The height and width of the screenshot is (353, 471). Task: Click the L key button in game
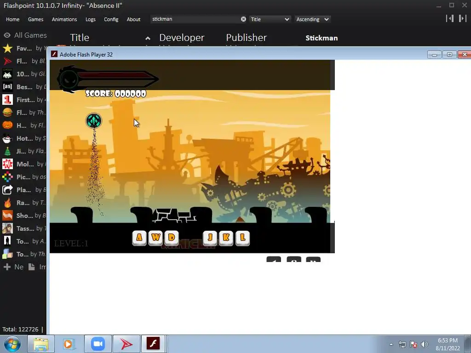click(242, 238)
